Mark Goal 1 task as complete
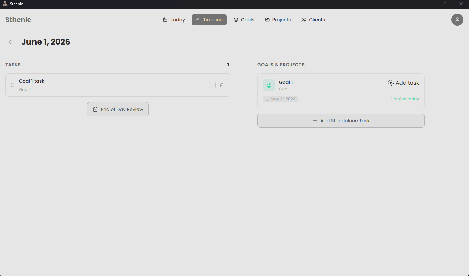Screen dimensions: 469x276 coord(212,85)
